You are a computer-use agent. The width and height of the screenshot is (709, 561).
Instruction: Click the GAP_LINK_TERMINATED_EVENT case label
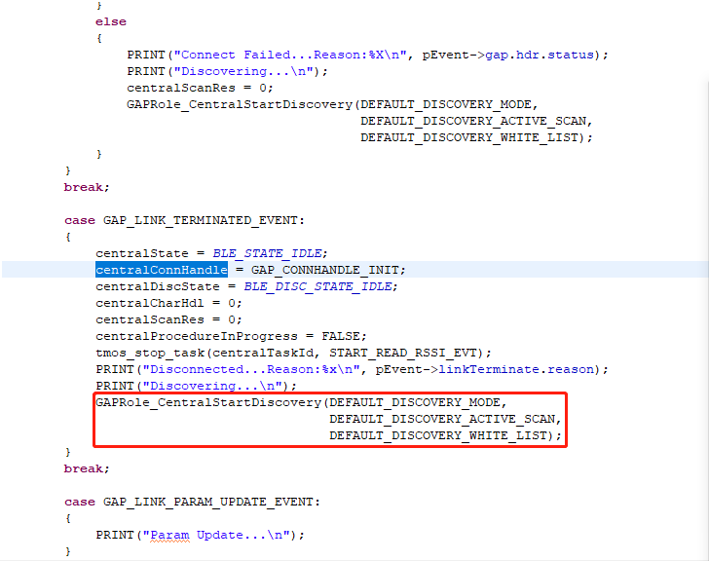pos(204,220)
